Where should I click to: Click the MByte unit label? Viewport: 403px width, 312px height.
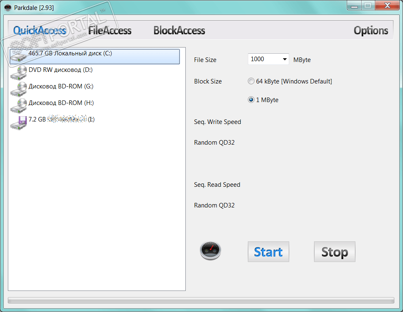click(302, 60)
